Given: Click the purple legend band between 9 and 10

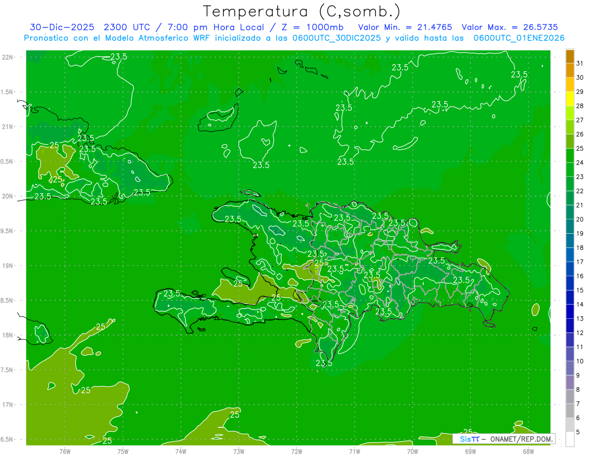Looking at the screenshot, I should click(570, 368).
